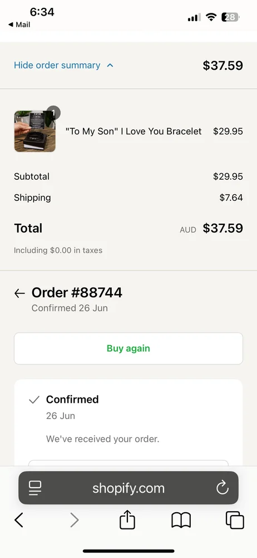Return to the Mail app

[x=19, y=25]
